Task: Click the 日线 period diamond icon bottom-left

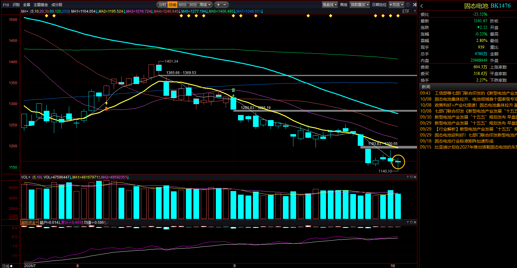Action: click(x=11, y=266)
